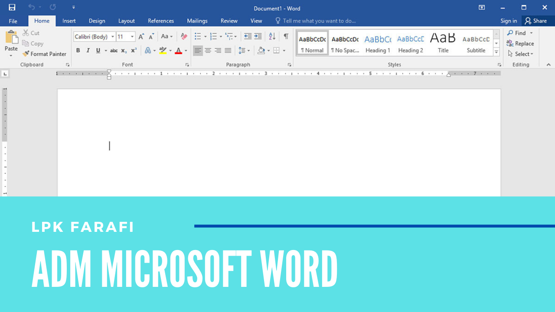Viewport: 555px width, 312px height.
Task: Toggle superscript formatting
Action: tap(134, 51)
